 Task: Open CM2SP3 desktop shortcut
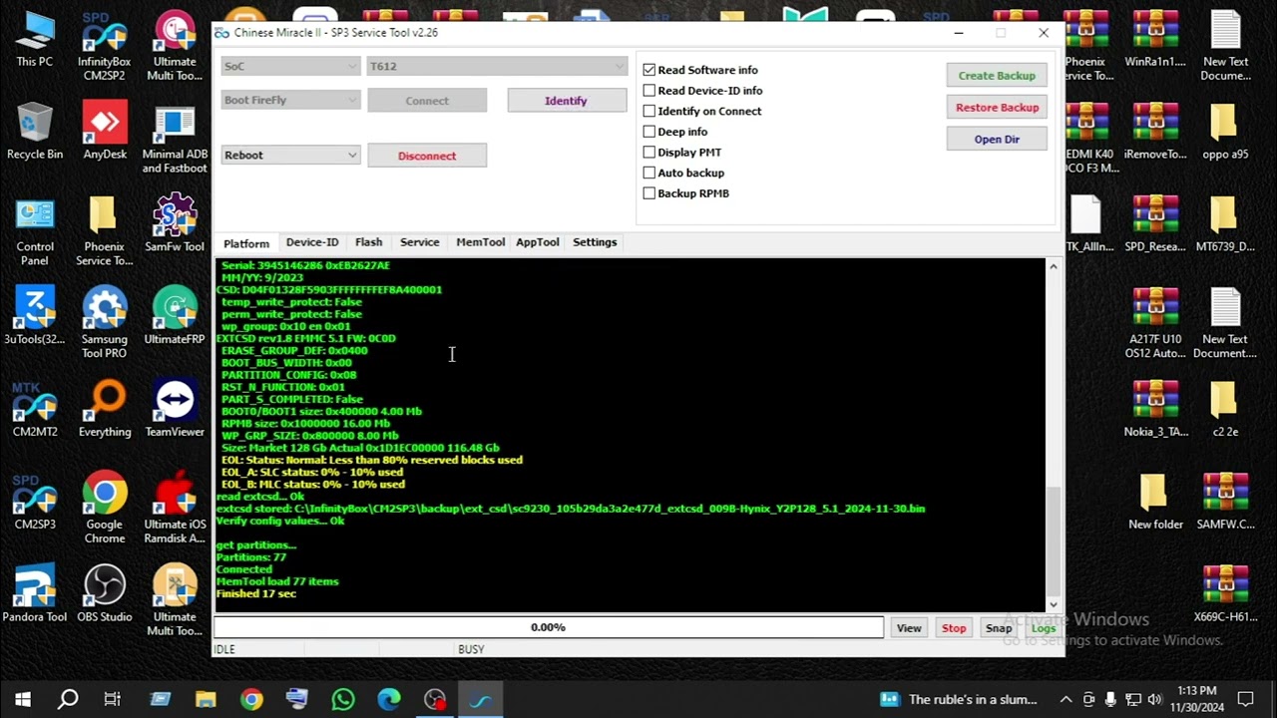[34, 503]
